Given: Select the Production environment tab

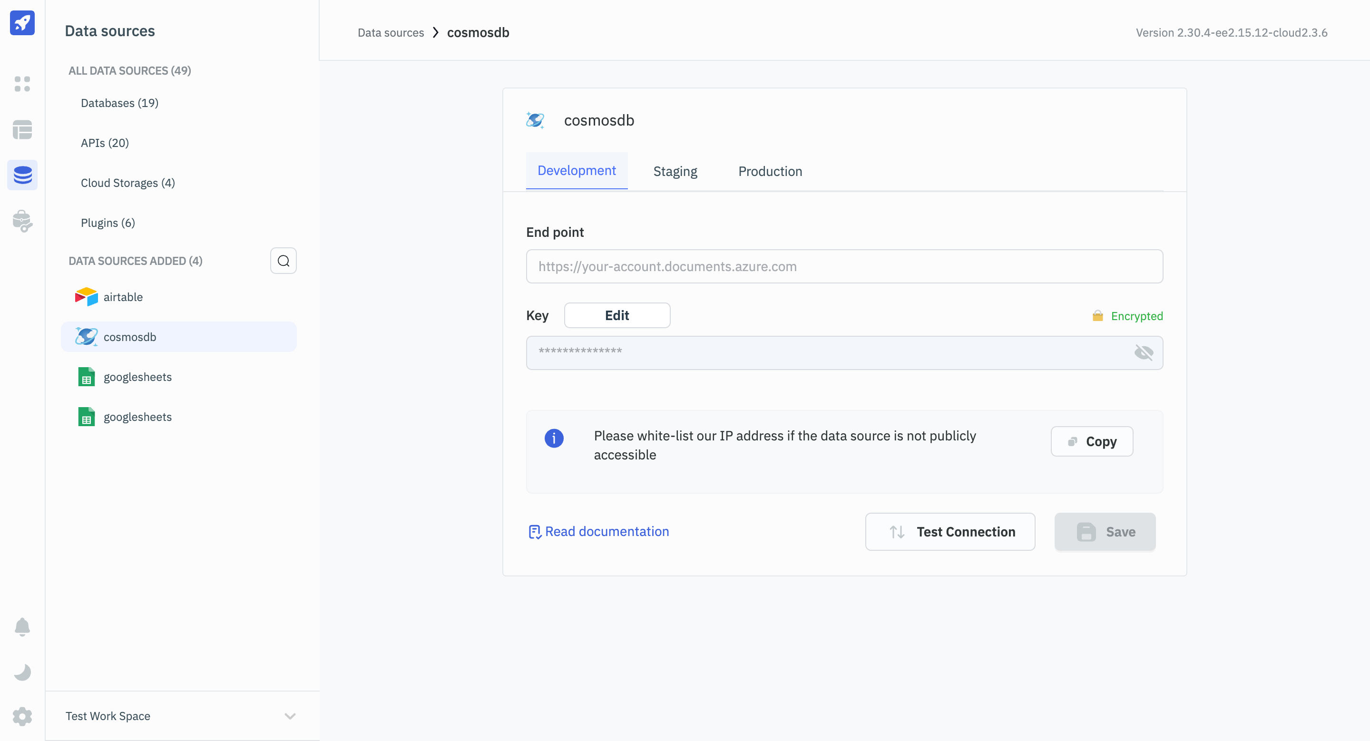Looking at the screenshot, I should pos(770,171).
